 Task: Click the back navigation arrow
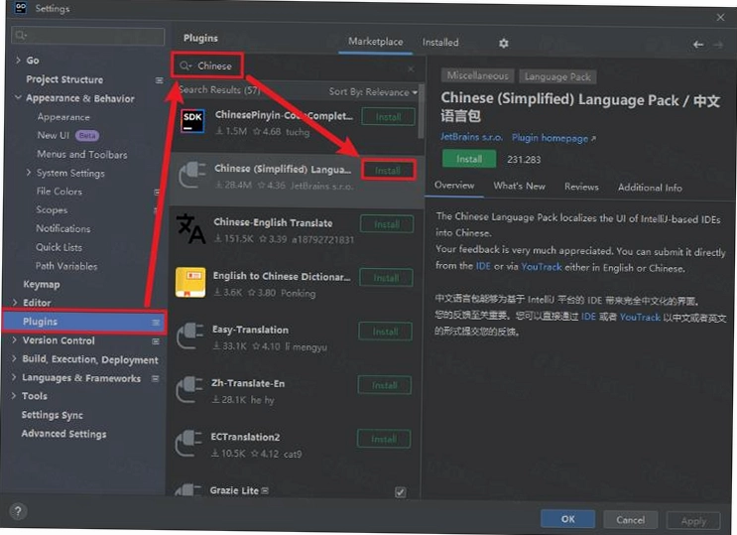click(x=698, y=45)
